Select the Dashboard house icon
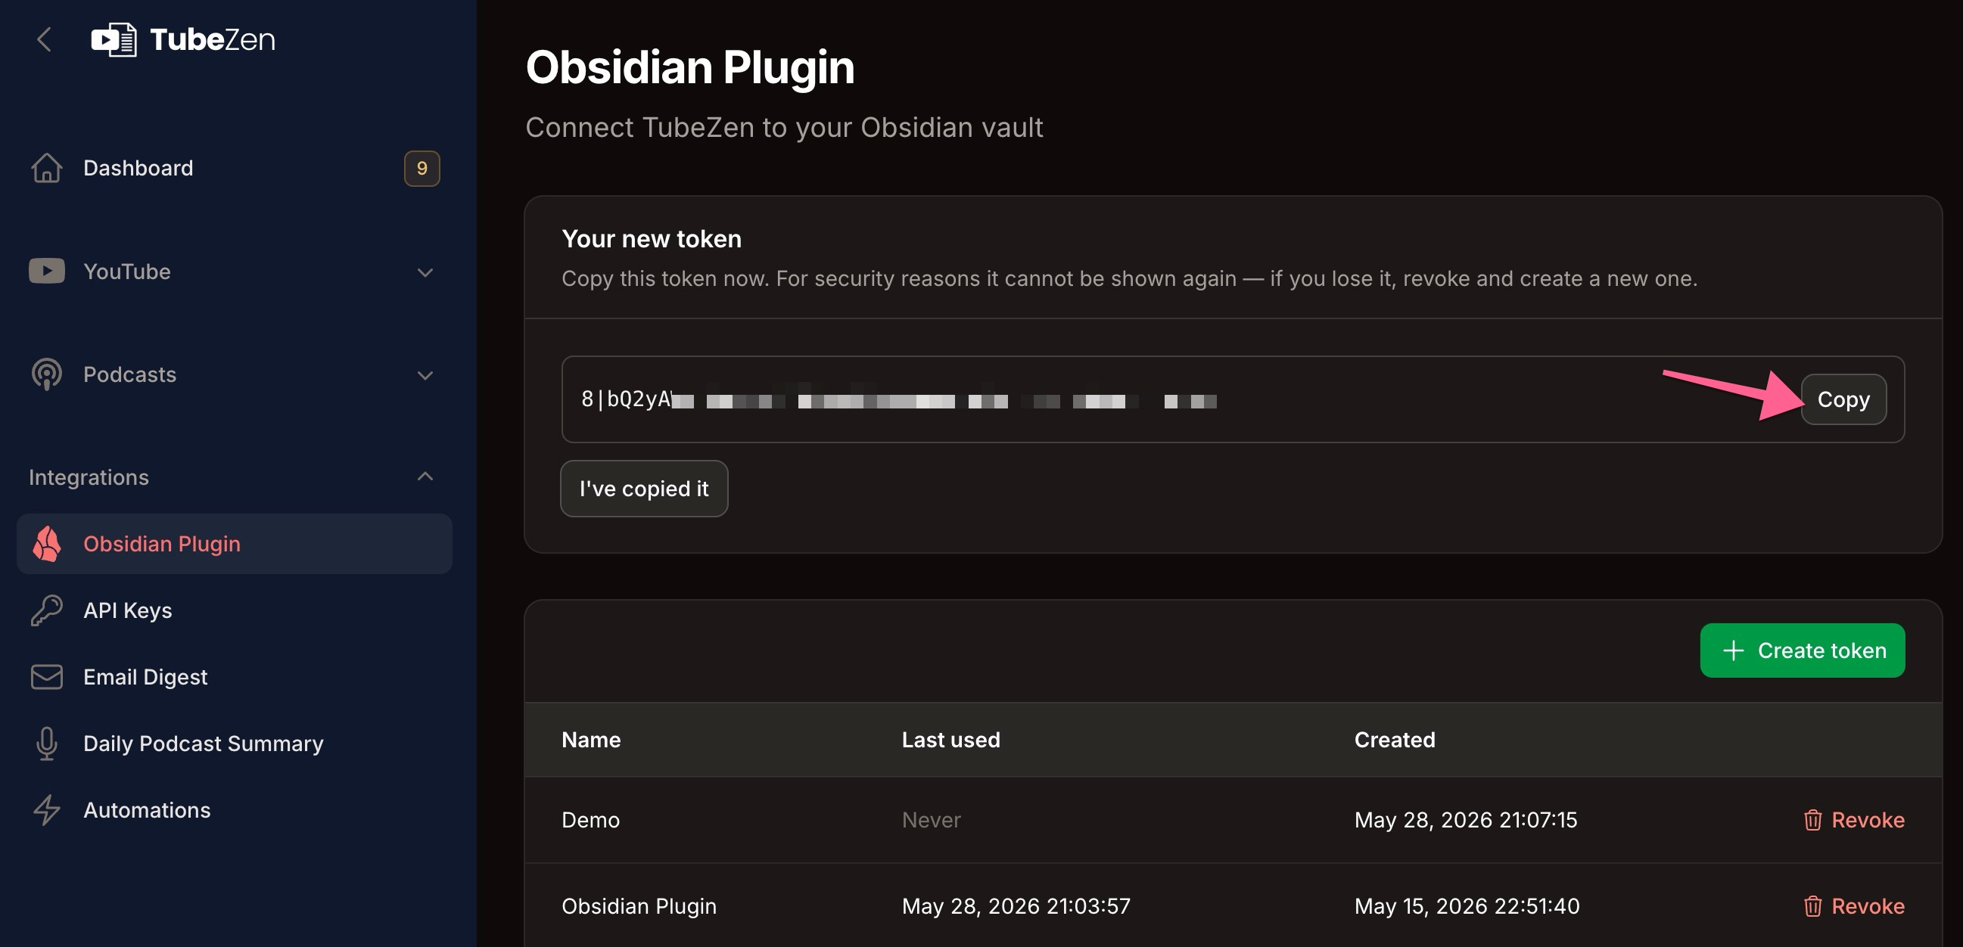The width and height of the screenshot is (1963, 947). tap(46, 168)
